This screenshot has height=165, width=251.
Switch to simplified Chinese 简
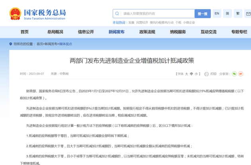click(228, 13)
